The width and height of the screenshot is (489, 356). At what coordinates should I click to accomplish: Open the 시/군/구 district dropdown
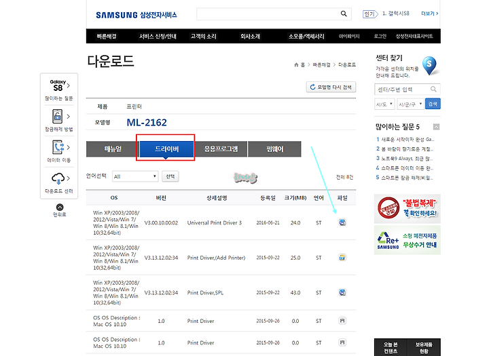(410, 104)
